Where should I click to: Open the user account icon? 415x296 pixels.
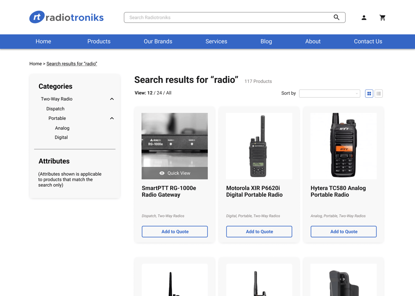coord(364,17)
